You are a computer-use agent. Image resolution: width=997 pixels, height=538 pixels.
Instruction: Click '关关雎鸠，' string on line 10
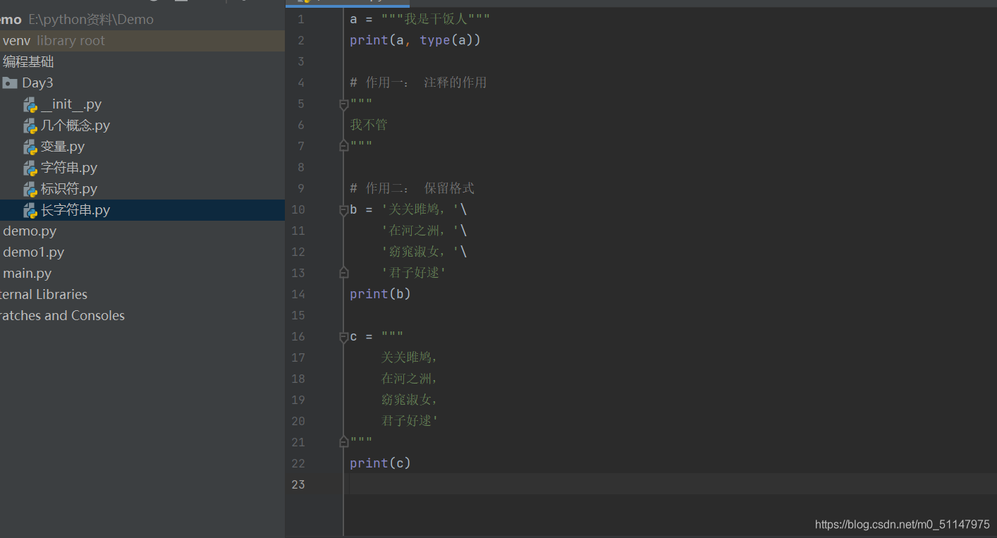[x=420, y=210]
